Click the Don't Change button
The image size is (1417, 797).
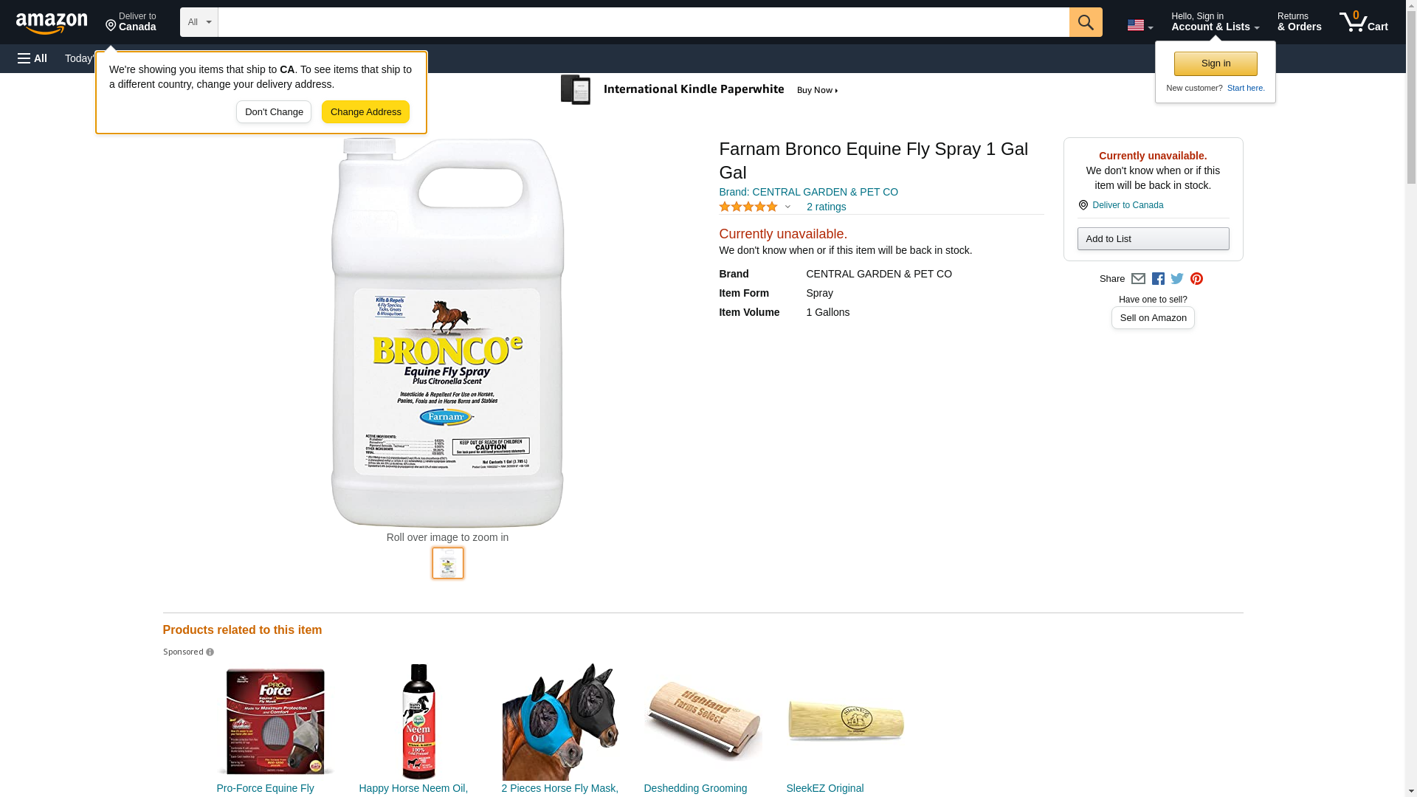click(x=274, y=112)
